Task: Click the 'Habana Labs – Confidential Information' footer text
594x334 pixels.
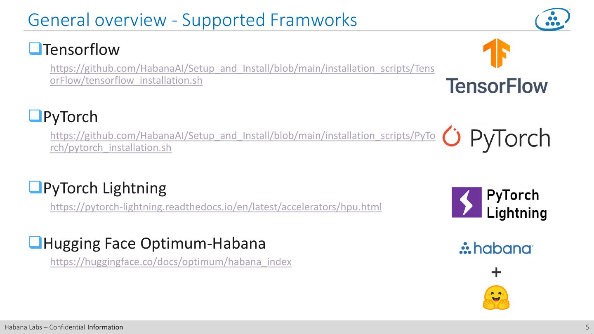Action: [64, 327]
